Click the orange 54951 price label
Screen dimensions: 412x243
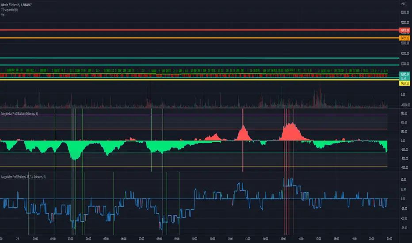pyautogui.click(x=404, y=38)
